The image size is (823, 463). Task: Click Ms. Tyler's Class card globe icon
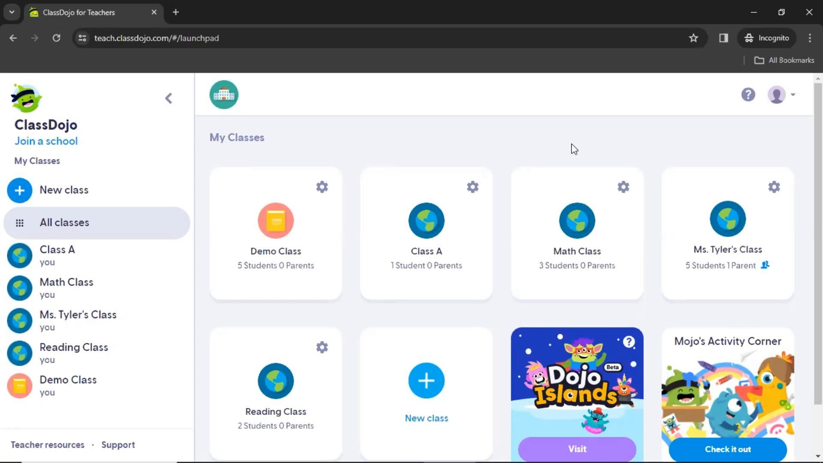pos(727,219)
